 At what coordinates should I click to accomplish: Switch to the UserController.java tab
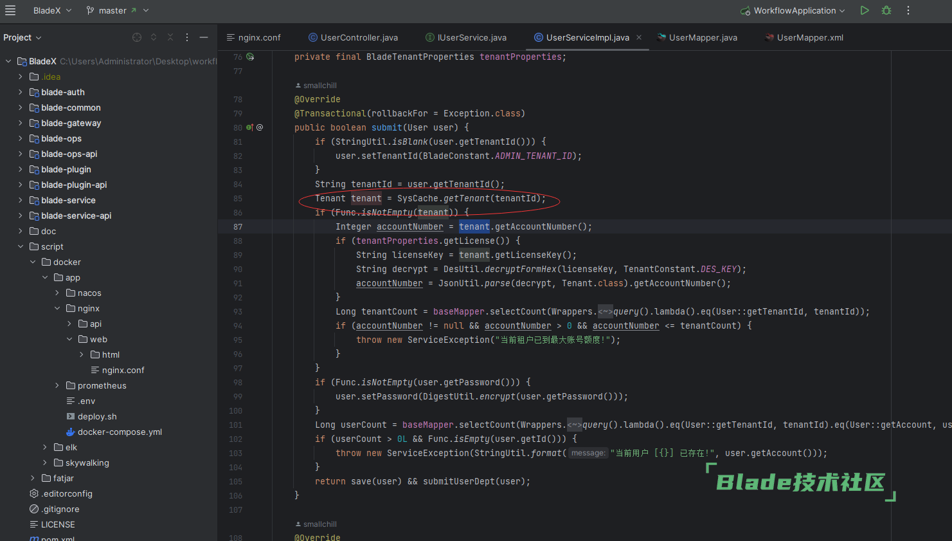[354, 37]
